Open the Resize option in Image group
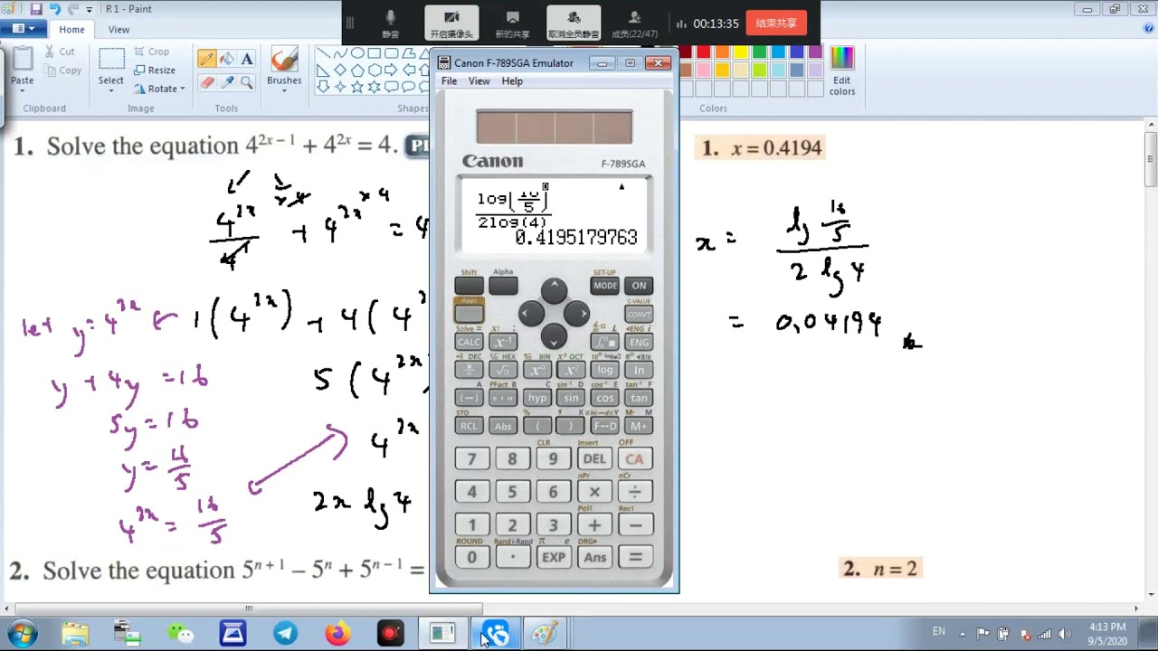This screenshot has width=1158, height=651. pyautogui.click(x=155, y=70)
